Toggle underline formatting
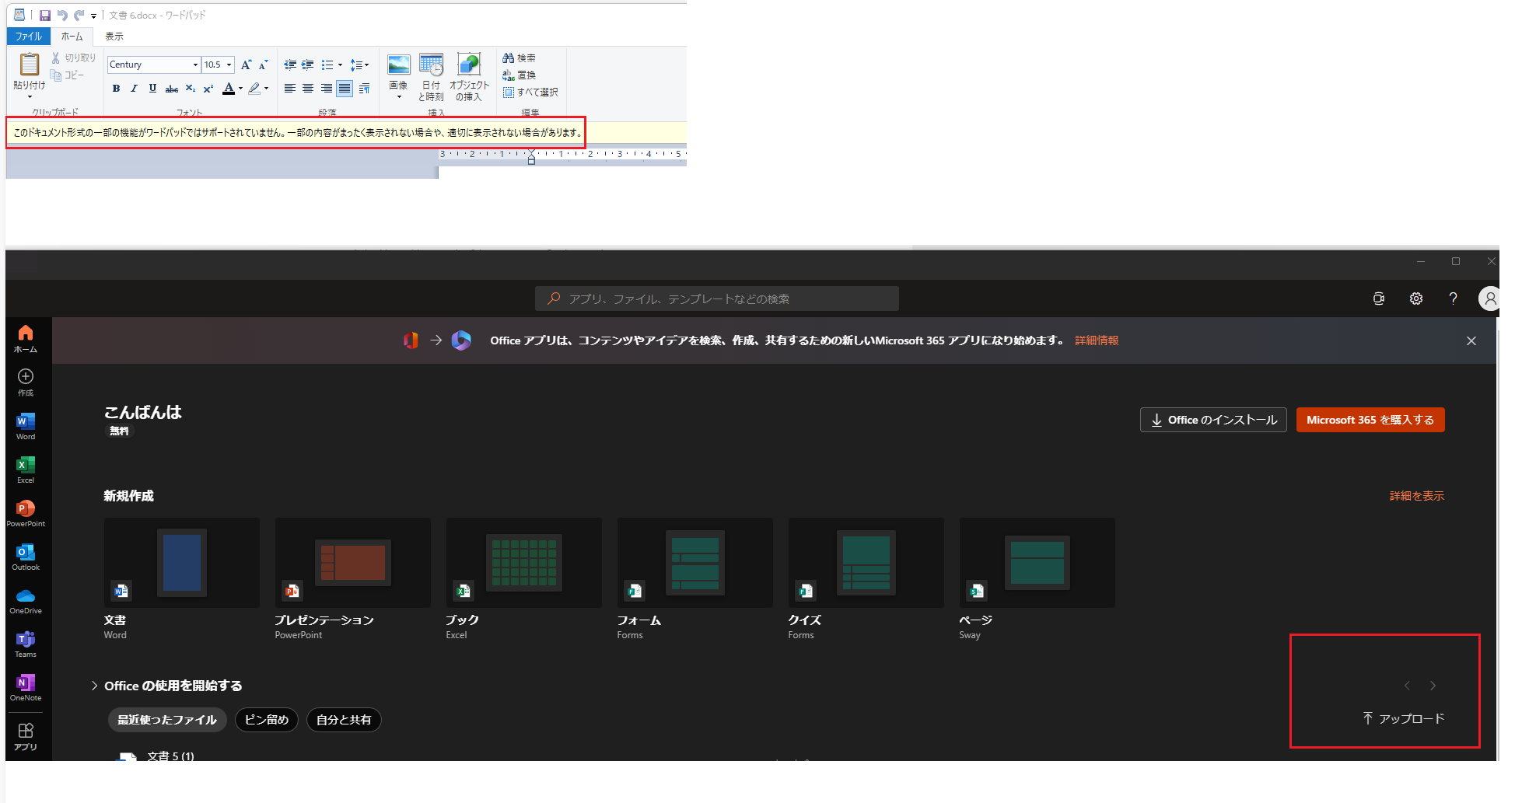This screenshot has width=1529, height=803. tap(152, 89)
